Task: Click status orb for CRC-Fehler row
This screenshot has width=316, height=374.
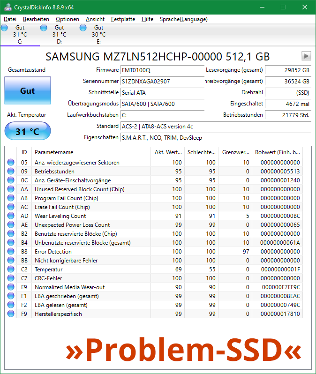Action: tap(11, 278)
